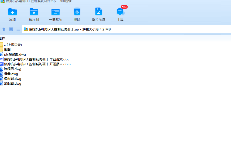Viewport: 231px width, 158px height.
Task: Click the DWG file icon of 装配图.dwg
Action: (1, 83)
